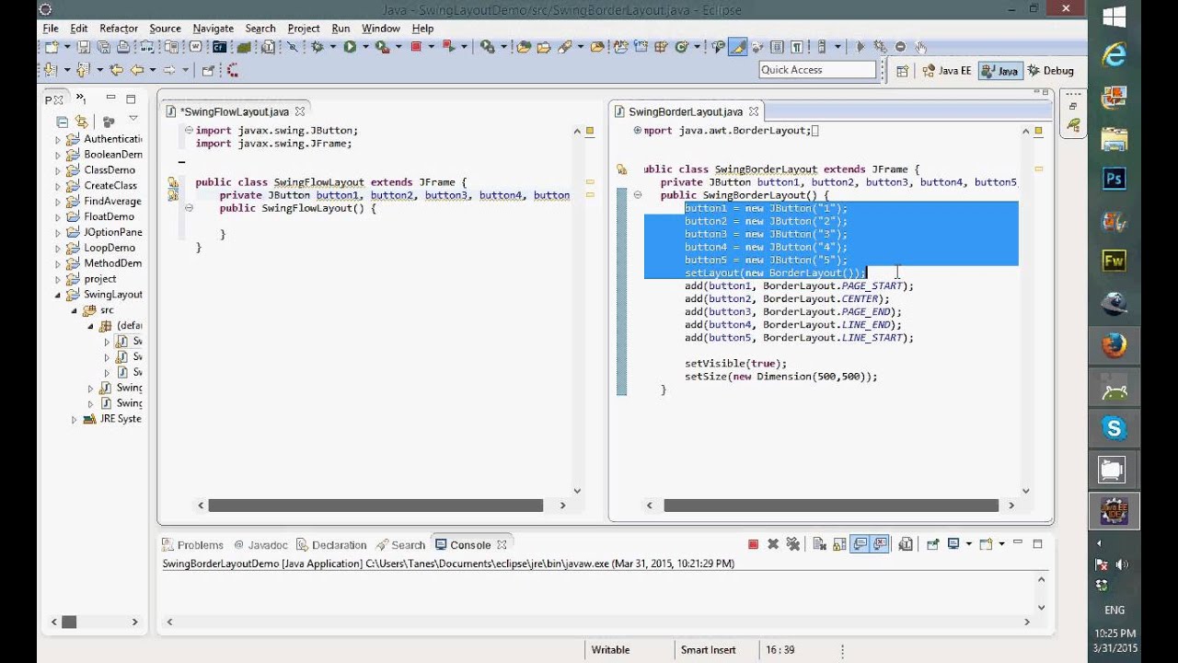Run the program with green Run icon
The width and height of the screenshot is (1178, 663).
(350, 47)
